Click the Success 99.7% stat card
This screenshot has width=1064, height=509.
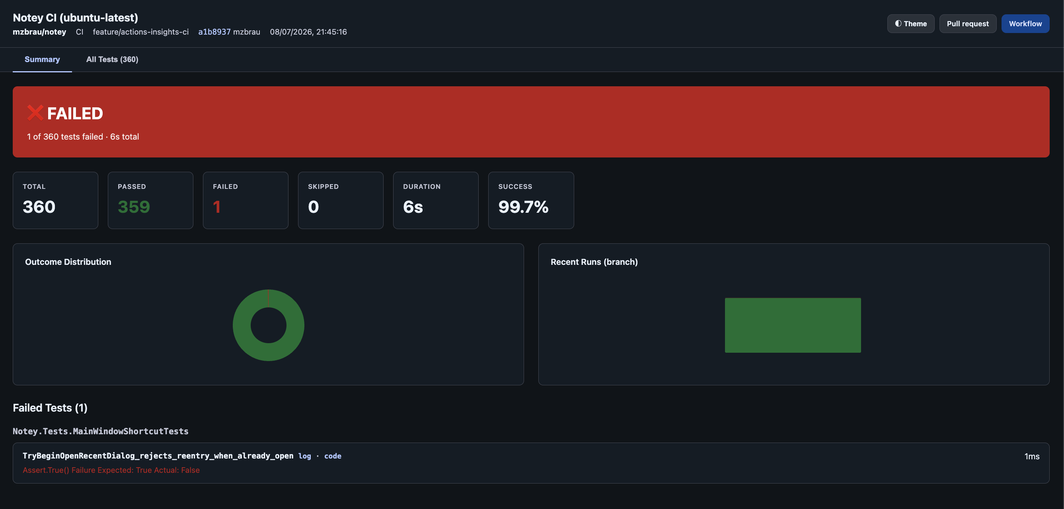tap(531, 200)
